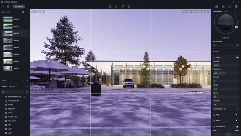Switch to the Imported tab
The height and width of the screenshot is (136, 241).
pyautogui.click(x=12, y=87)
